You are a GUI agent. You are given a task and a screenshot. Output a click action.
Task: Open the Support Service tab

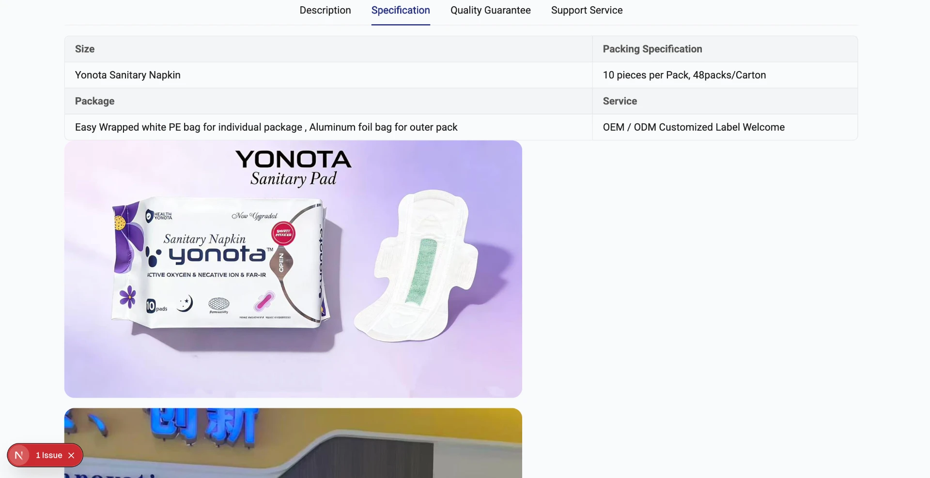[x=587, y=10]
